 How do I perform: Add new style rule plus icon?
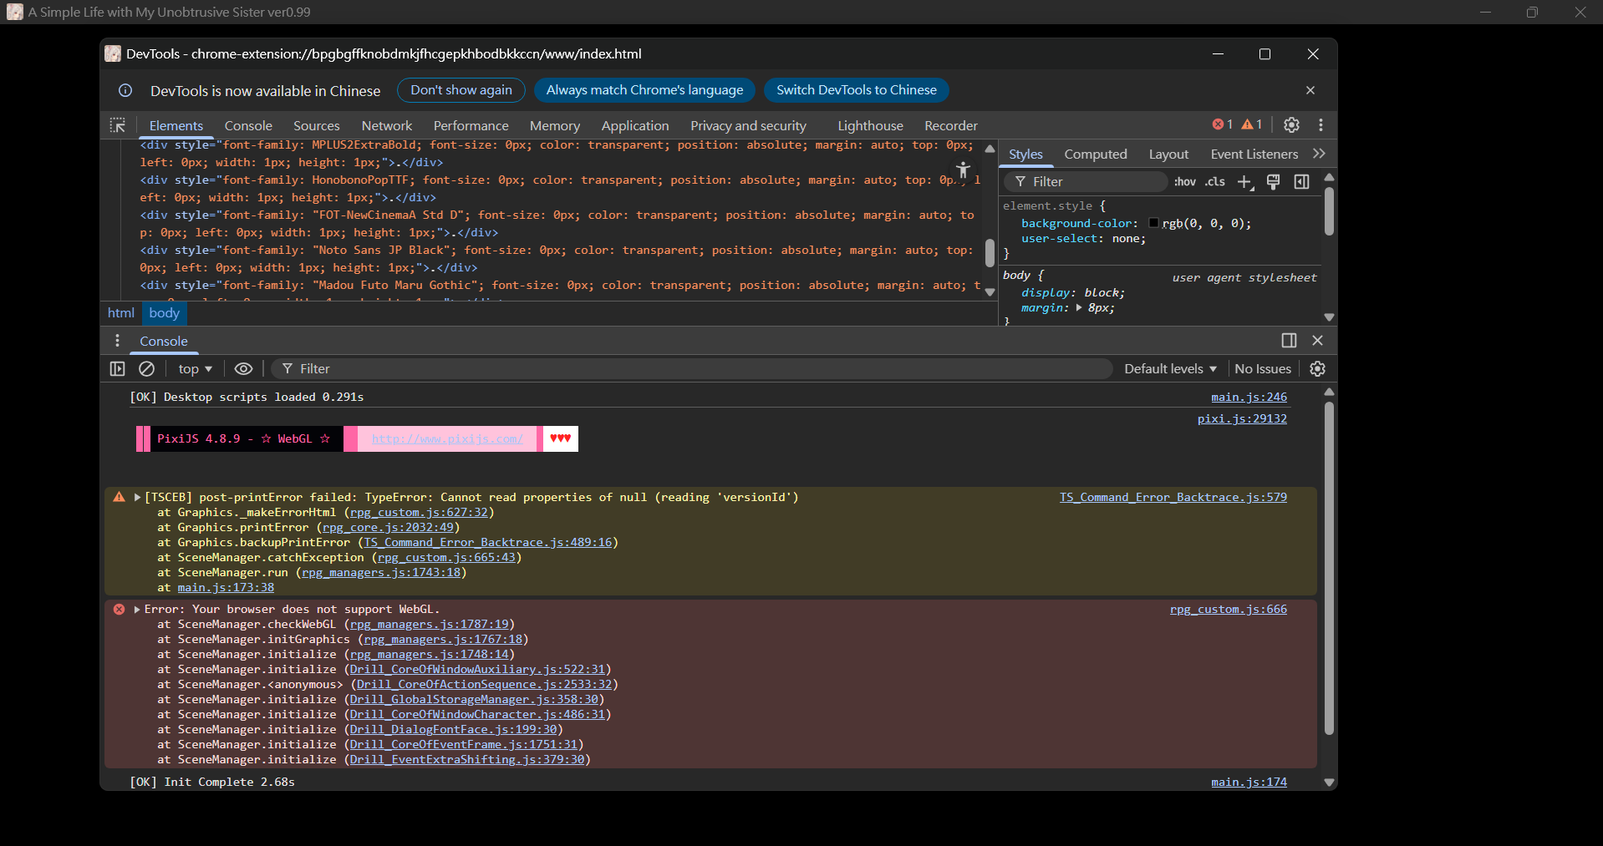click(1244, 182)
